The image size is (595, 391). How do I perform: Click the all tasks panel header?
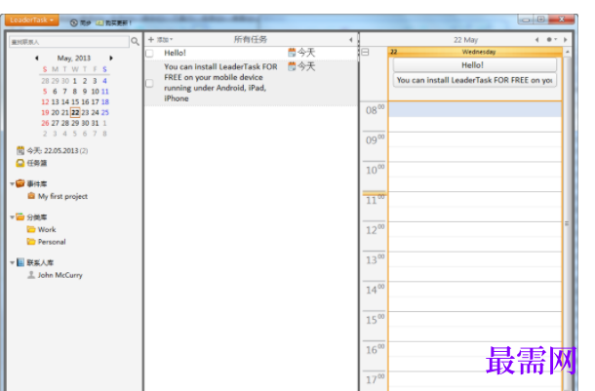pyautogui.click(x=251, y=39)
